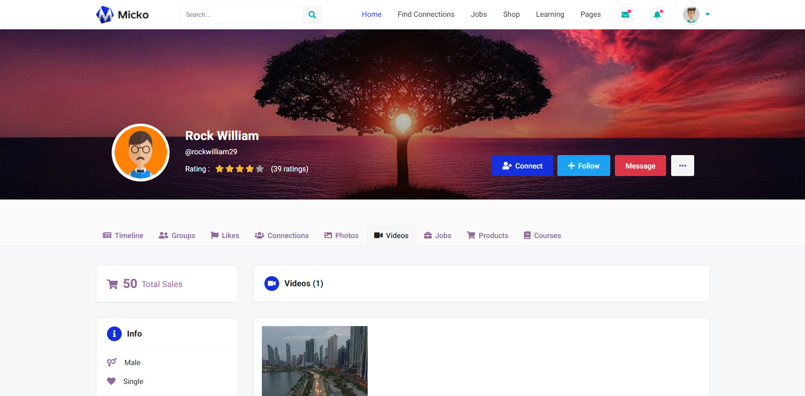The image size is (805, 396).
Task: Open the city skyline video thumbnail
Action: coord(315,361)
